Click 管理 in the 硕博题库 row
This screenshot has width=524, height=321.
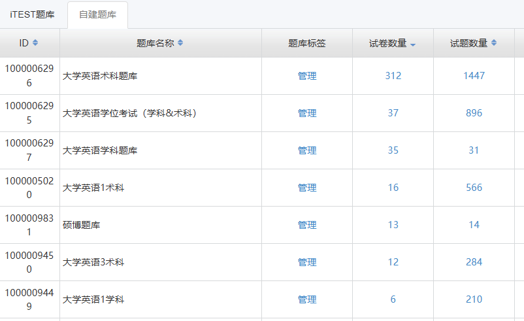pyautogui.click(x=307, y=225)
